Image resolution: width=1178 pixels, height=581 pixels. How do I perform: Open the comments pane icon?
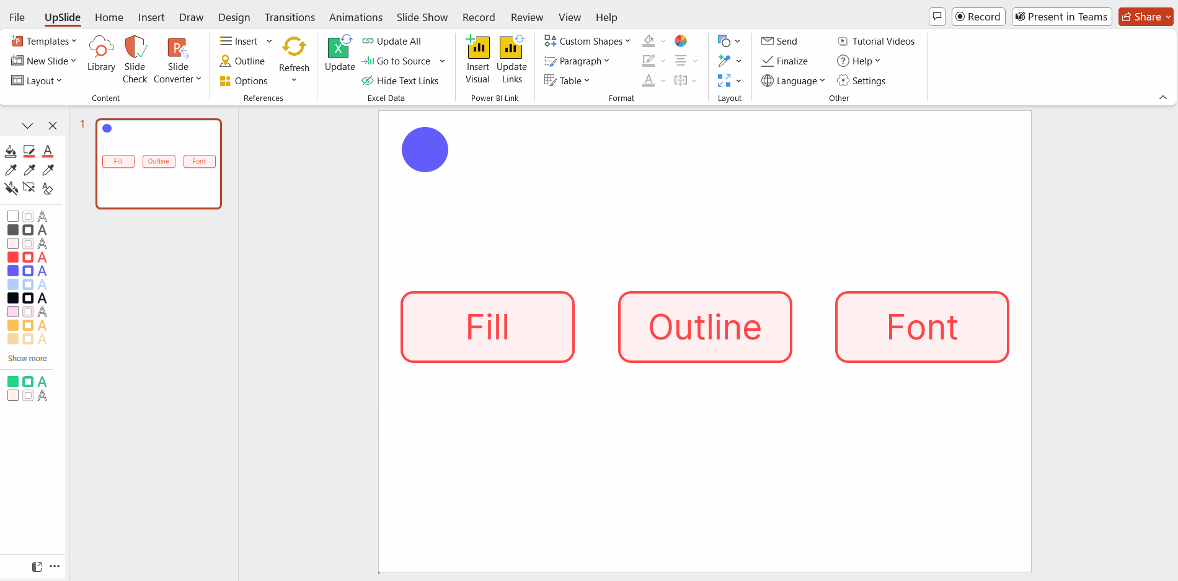tap(937, 17)
